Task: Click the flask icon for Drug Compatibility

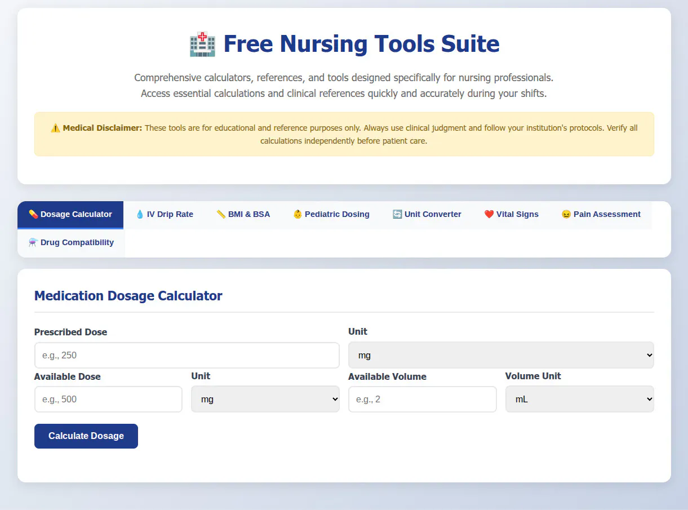Action: [x=33, y=242]
